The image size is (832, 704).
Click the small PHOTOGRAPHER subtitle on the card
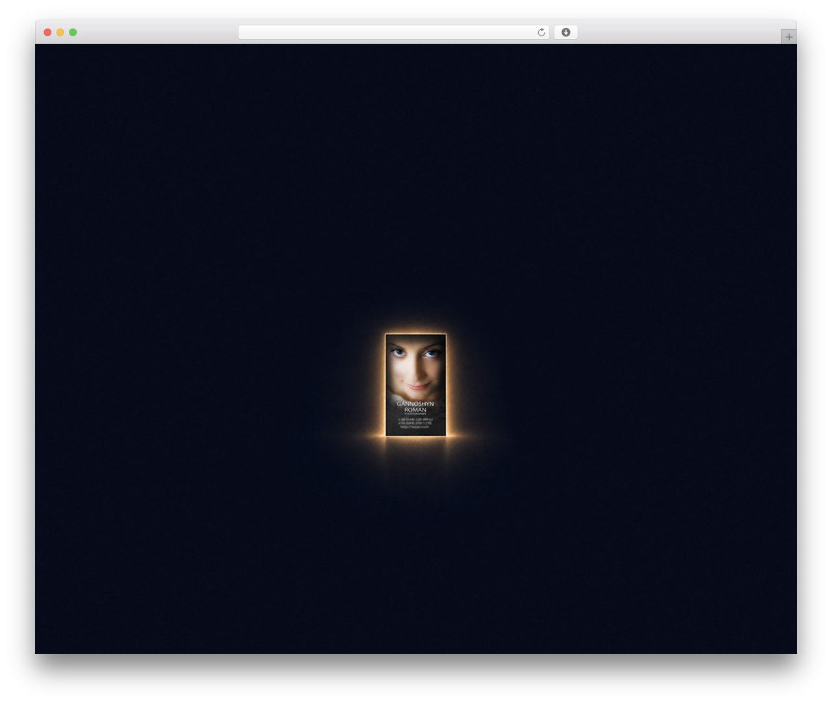tap(415, 414)
